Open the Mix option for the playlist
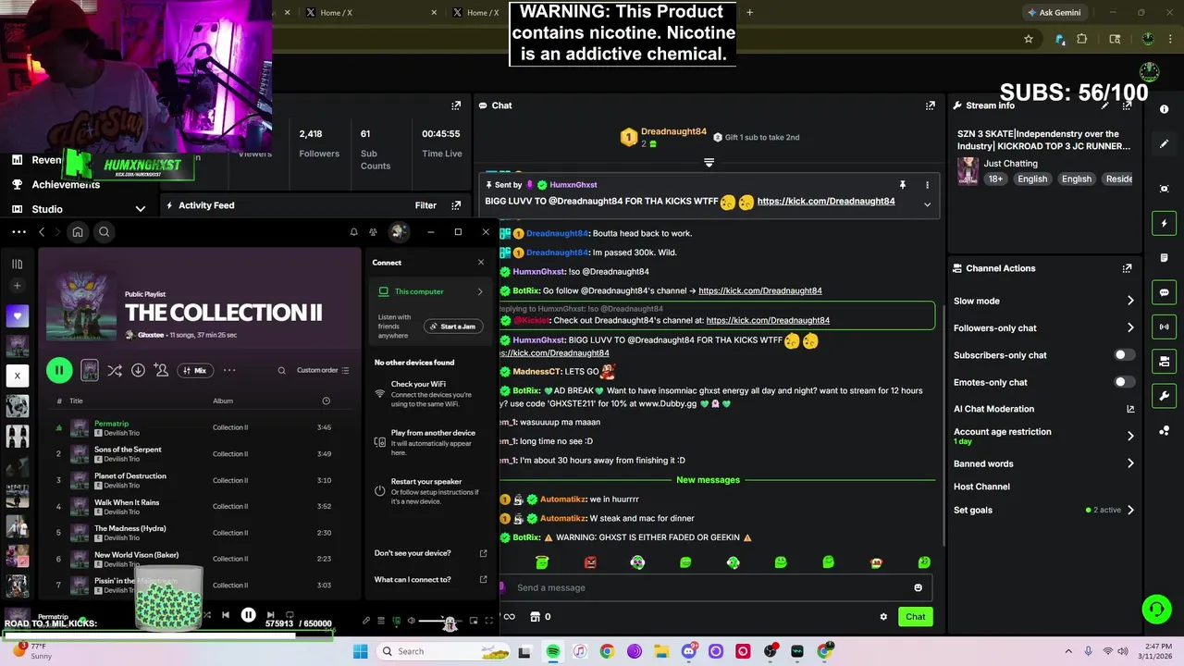 pyautogui.click(x=194, y=370)
